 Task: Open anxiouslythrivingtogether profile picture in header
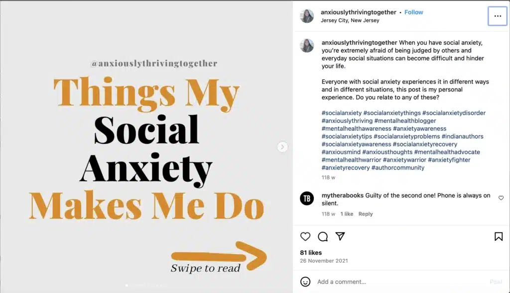307,16
